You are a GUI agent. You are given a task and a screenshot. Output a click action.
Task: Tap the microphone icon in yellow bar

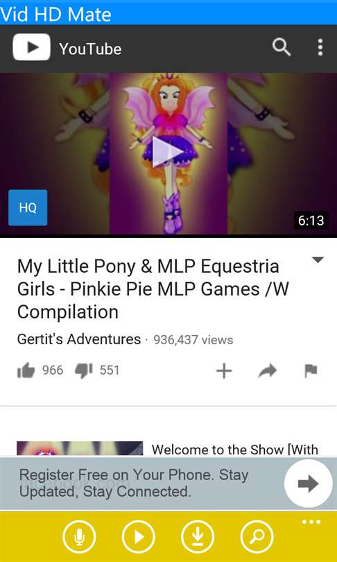(79, 536)
